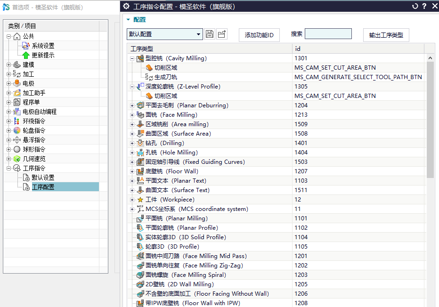
Task: Expand the 建模 tree node
Action: point(8,65)
